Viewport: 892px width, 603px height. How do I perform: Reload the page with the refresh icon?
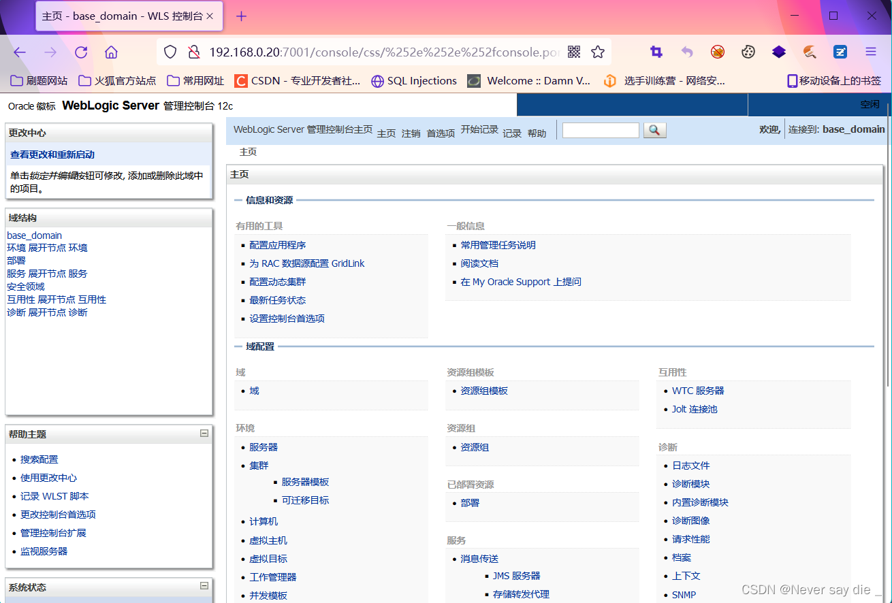pos(81,52)
